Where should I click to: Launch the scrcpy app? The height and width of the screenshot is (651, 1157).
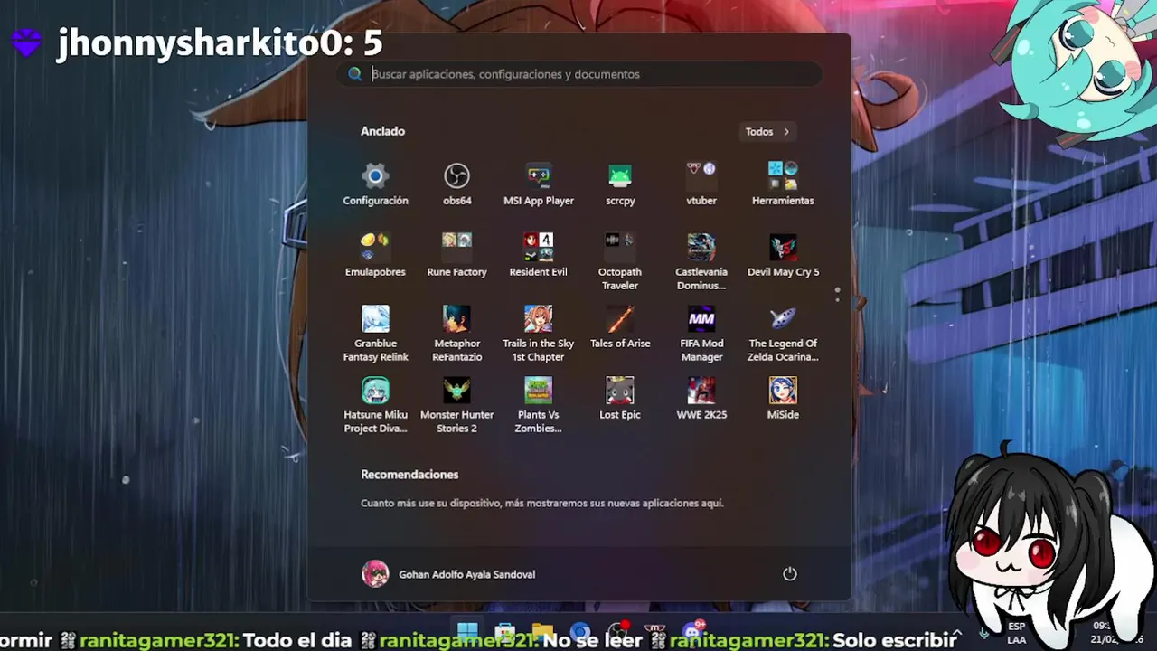(x=620, y=184)
